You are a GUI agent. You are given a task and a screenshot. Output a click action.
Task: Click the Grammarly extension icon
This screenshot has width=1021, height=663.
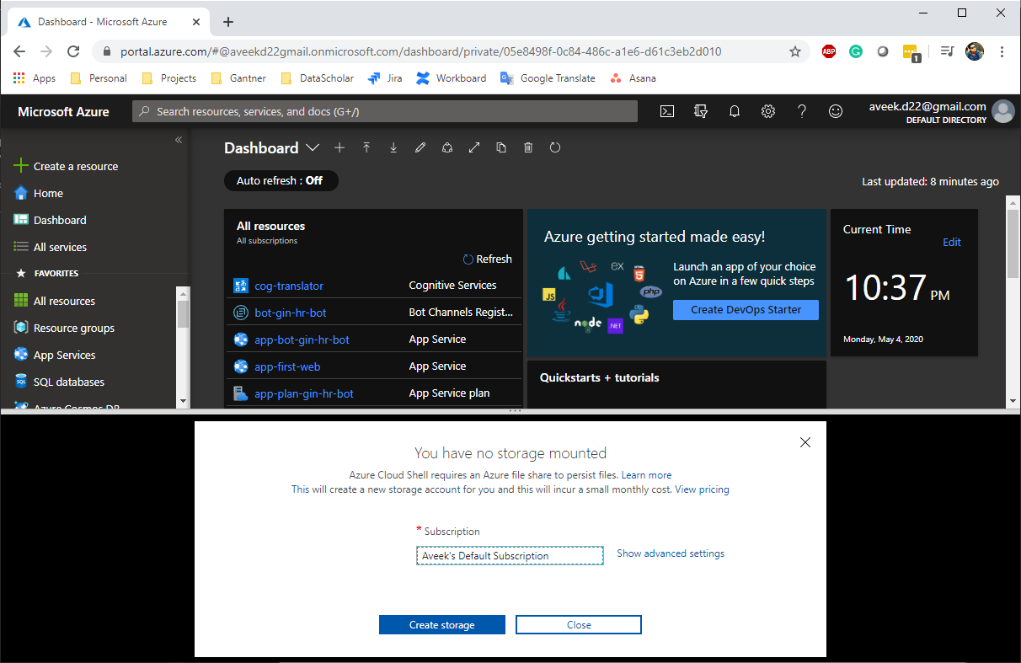856,51
